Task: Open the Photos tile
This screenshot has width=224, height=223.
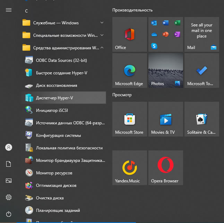Action: coord(166,71)
